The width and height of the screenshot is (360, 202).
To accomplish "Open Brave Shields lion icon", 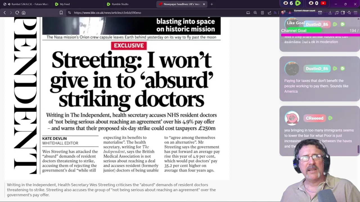I will click(283, 12).
